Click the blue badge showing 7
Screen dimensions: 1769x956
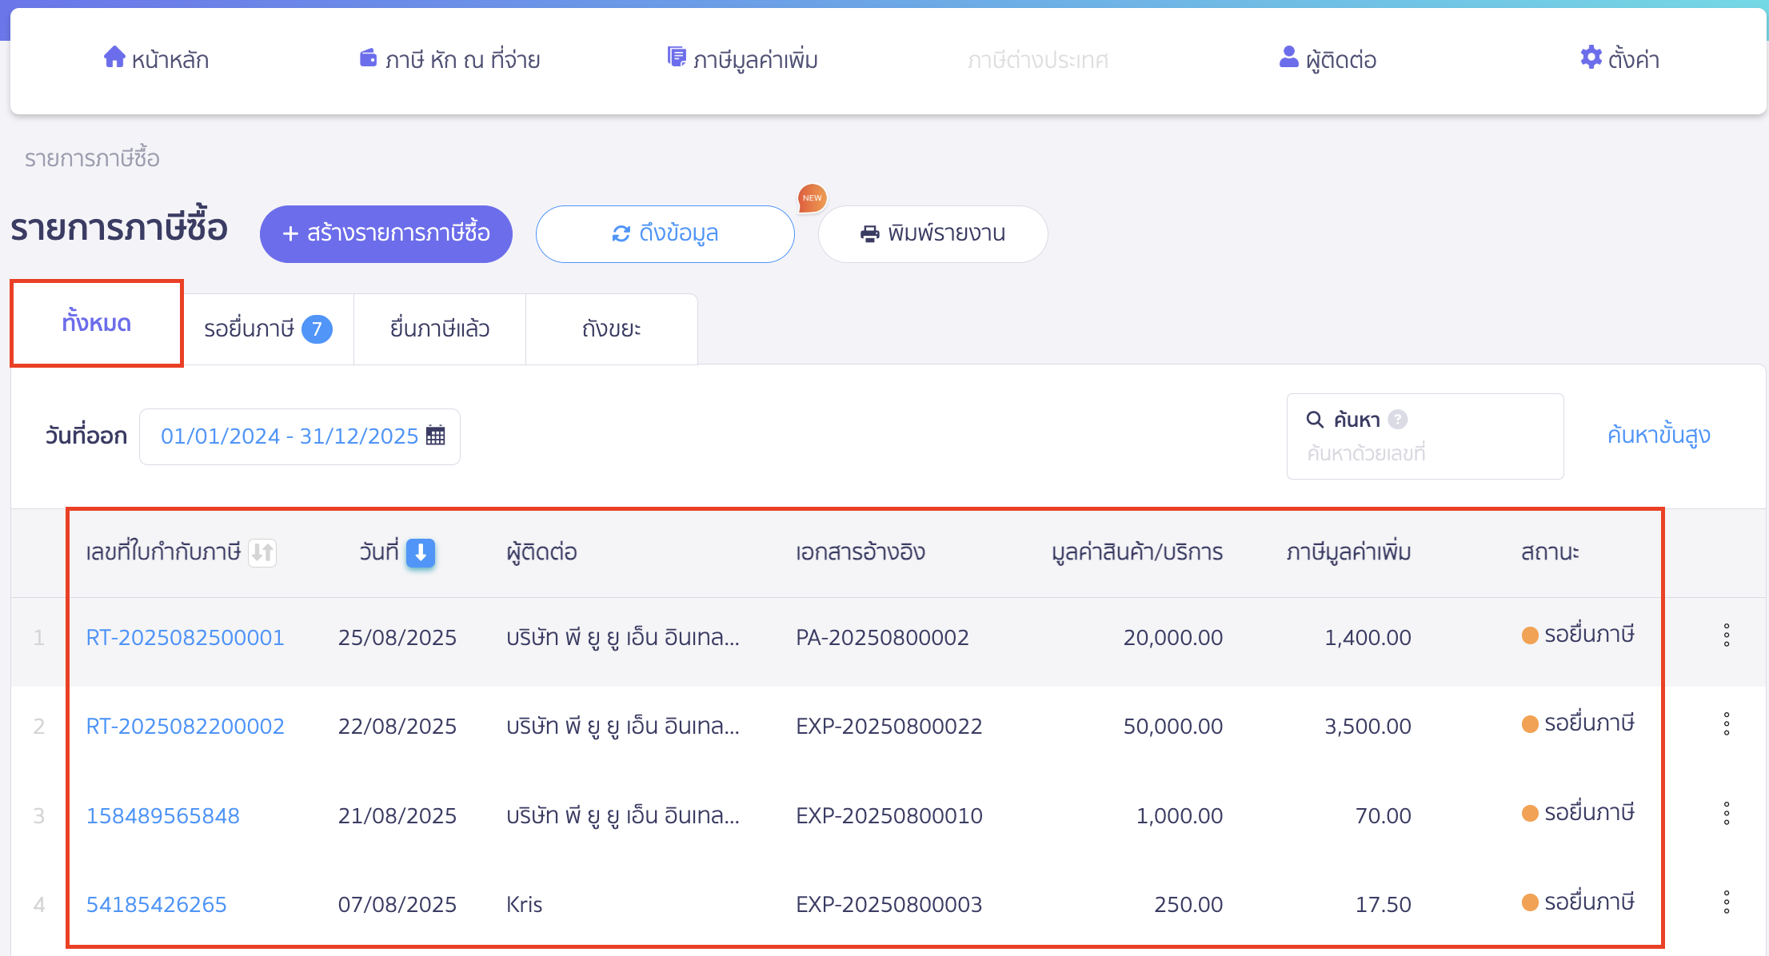317,329
